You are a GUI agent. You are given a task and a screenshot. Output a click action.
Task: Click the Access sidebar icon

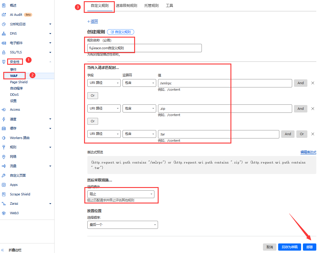4,109
